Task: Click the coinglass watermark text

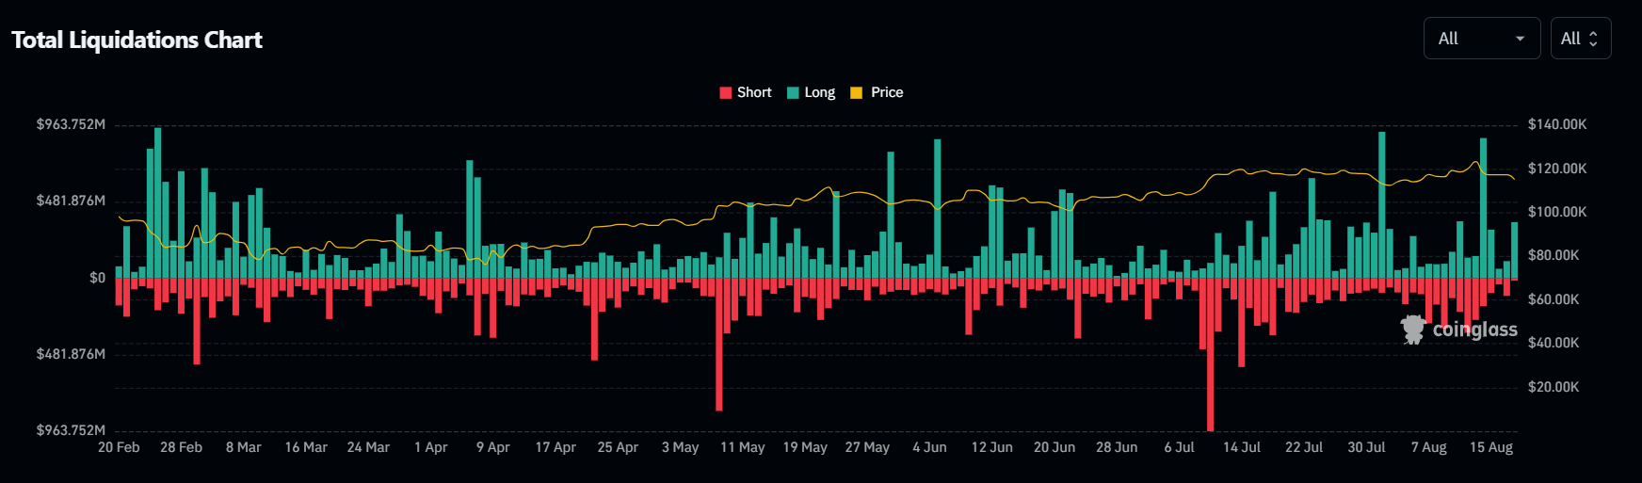Action: point(1474,330)
